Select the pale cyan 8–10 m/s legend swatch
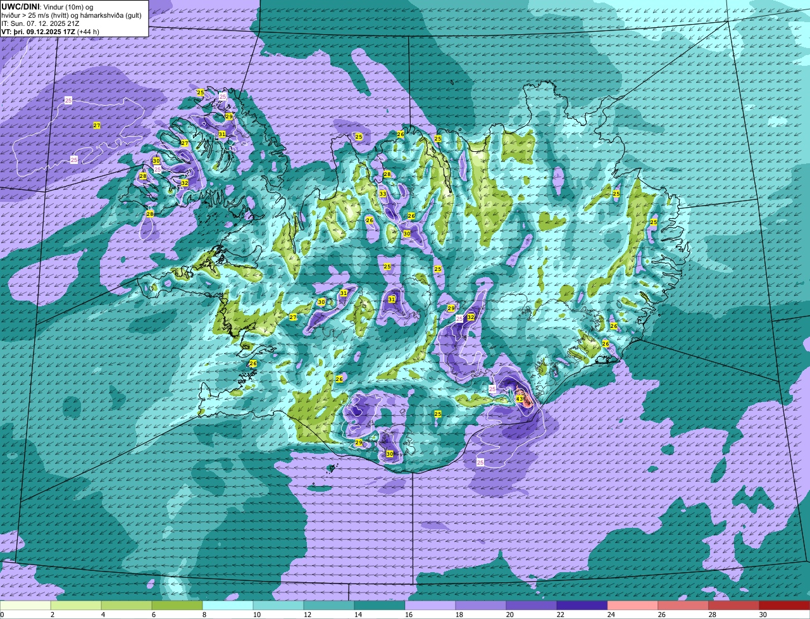Screen dimensions: 810x619 tap(228, 606)
